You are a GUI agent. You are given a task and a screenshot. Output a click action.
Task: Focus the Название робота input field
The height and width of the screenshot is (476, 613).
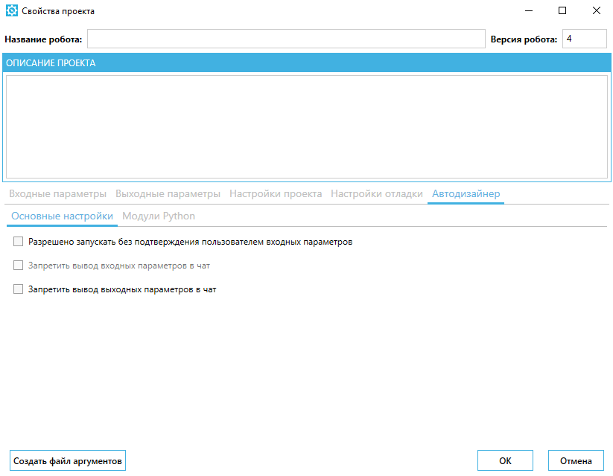286,39
